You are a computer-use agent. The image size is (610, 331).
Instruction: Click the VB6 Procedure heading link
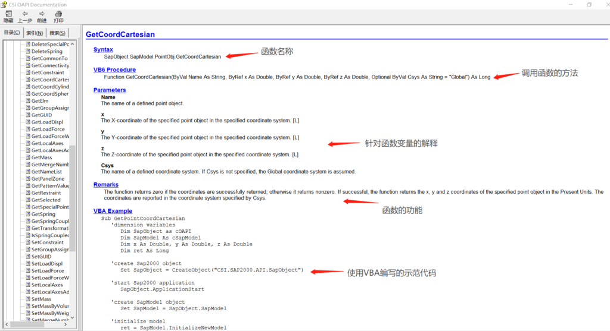[114, 70]
